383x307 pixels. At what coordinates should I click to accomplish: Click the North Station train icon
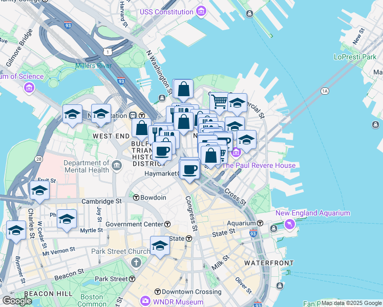tap(133, 115)
